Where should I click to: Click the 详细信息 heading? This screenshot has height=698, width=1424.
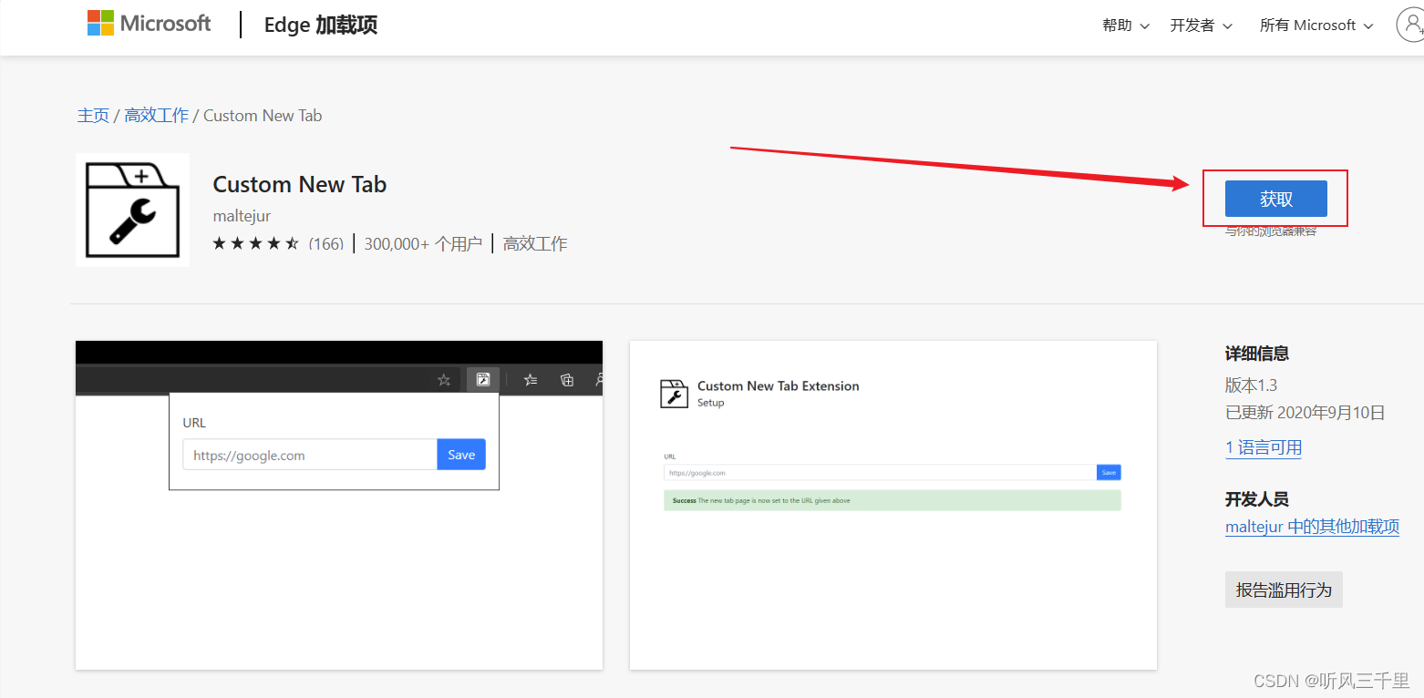click(x=1257, y=354)
